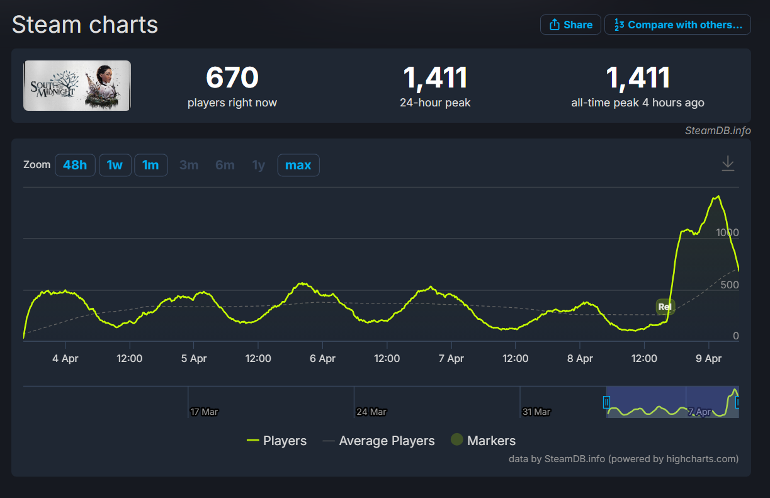Click the 31 Mar navigator label
This screenshot has width=770, height=498.
[x=536, y=412]
